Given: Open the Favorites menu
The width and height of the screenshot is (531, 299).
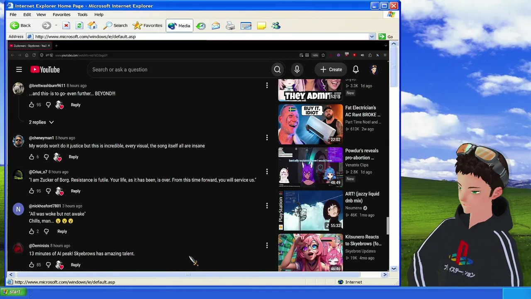Looking at the screenshot, I should coord(61,15).
